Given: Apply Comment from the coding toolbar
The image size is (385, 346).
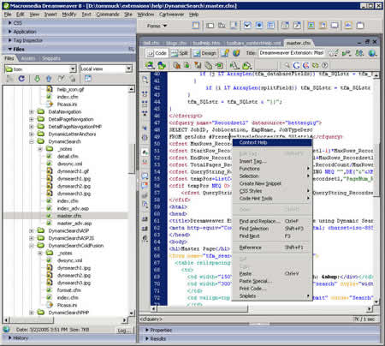Looking at the screenshot, I should pos(145,176).
